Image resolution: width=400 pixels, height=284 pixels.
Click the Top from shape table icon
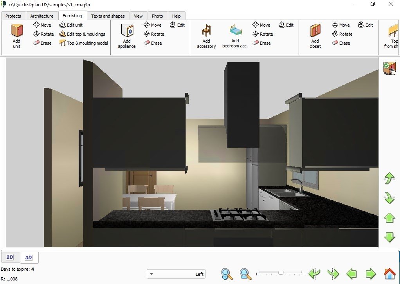[393, 31]
